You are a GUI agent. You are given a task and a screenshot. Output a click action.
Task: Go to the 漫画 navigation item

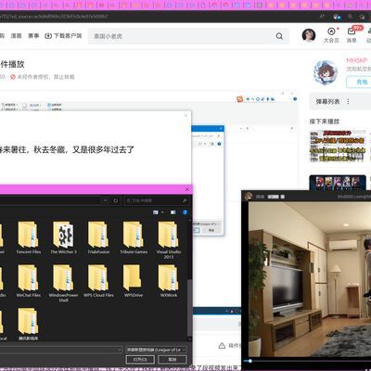tap(17, 36)
